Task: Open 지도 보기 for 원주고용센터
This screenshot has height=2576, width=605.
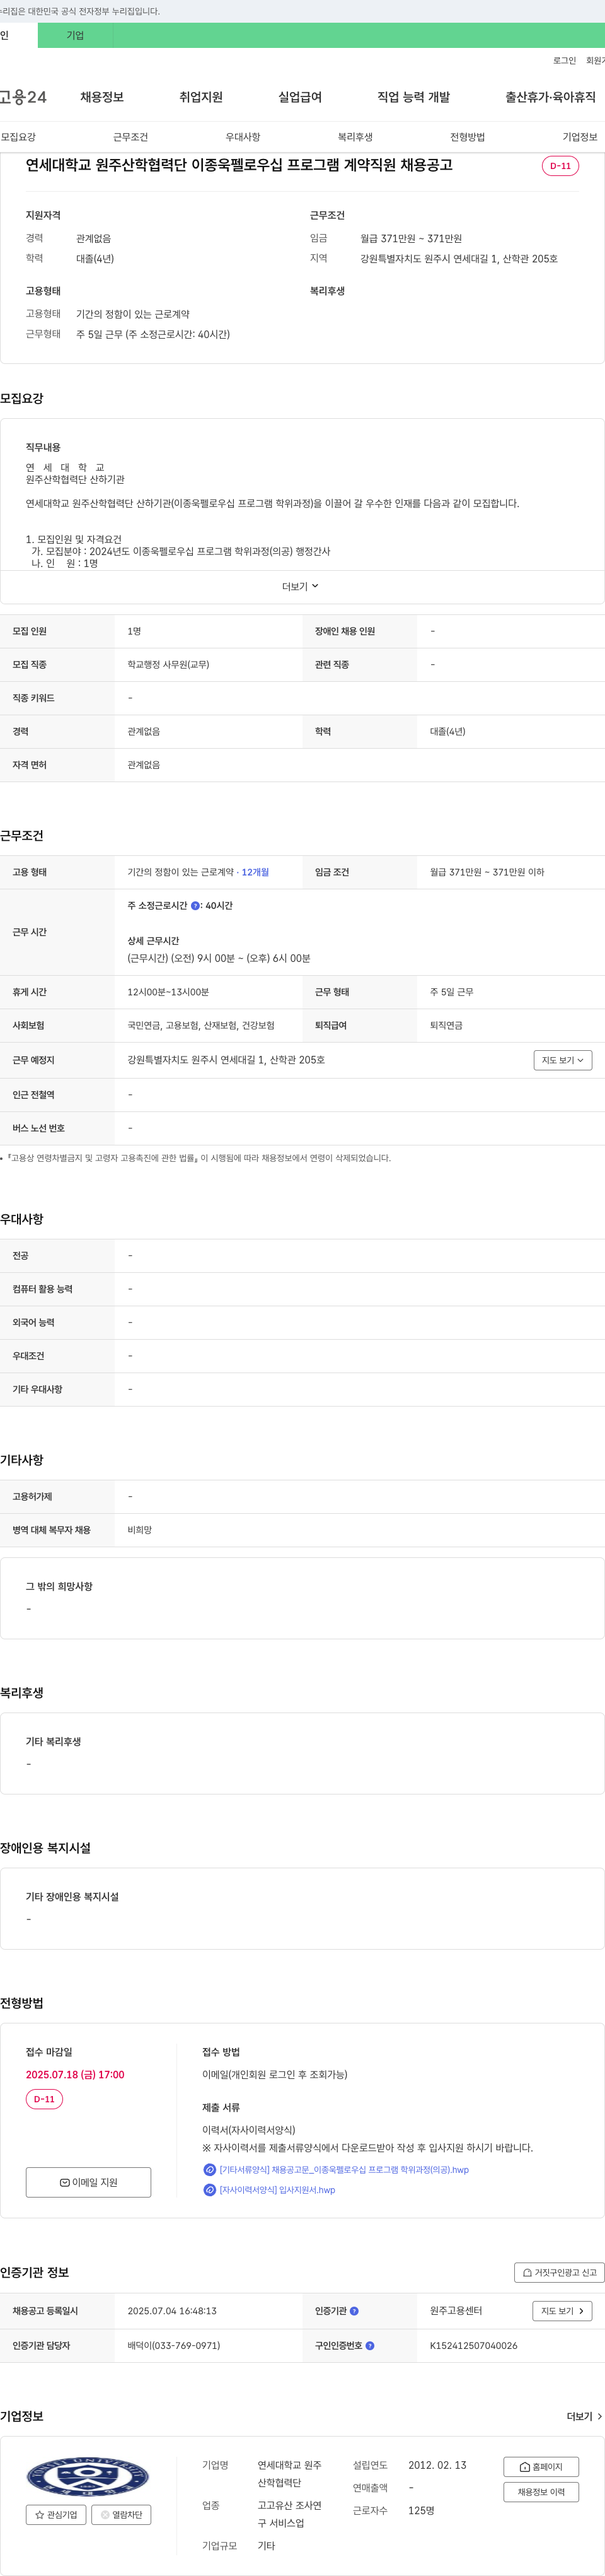Action: (x=562, y=2311)
